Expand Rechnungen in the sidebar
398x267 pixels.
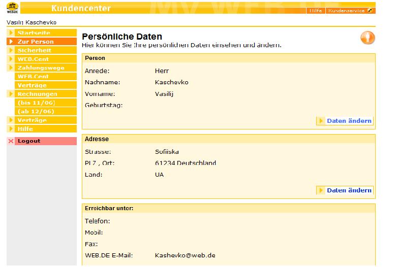pos(37,94)
